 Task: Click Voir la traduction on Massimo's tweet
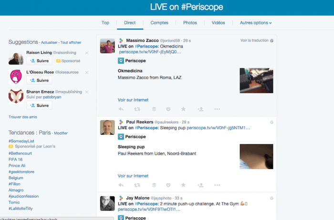tap(254, 40)
